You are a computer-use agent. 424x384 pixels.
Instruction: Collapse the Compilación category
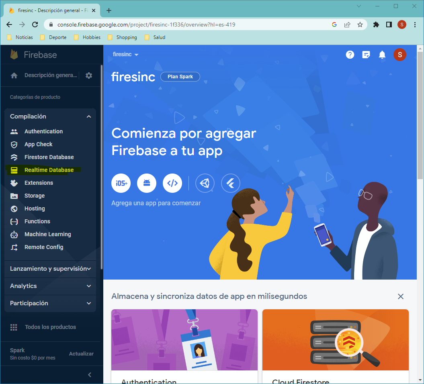pyautogui.click(x=50, y=116)
